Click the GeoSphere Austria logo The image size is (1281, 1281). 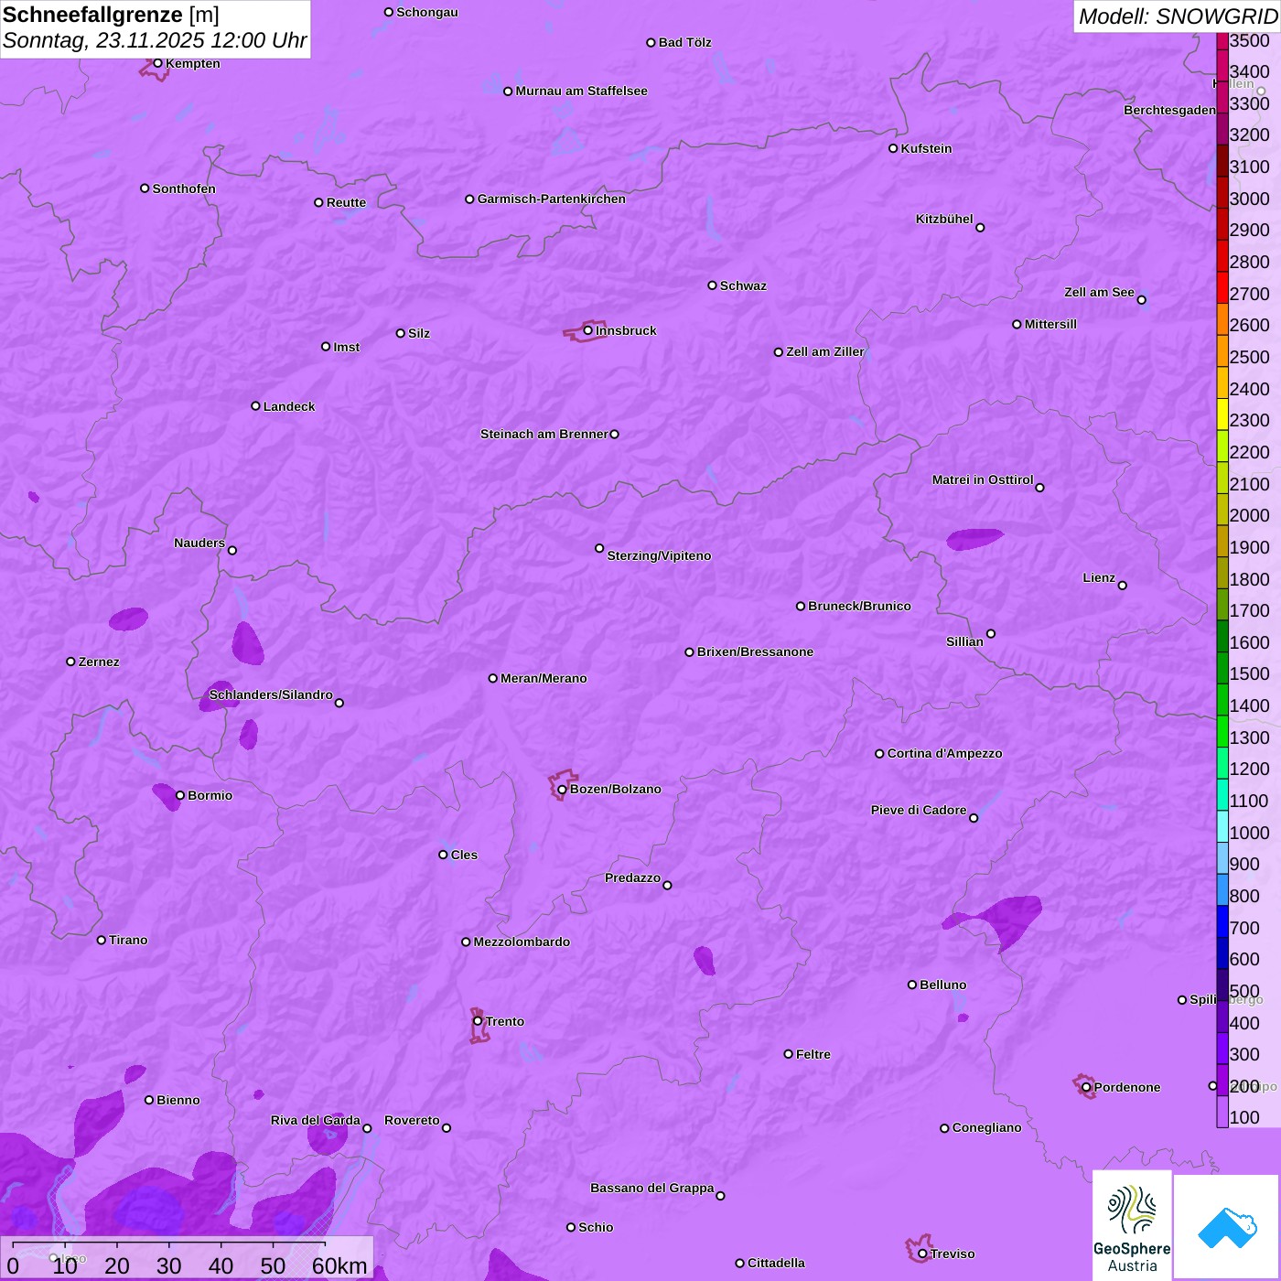pyautogui.click(x=1132, y=1225)
